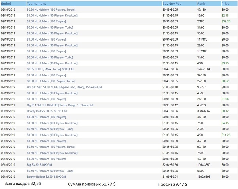Select tournament name in the 2/180 rank row
238x189 pixels.
46,21
